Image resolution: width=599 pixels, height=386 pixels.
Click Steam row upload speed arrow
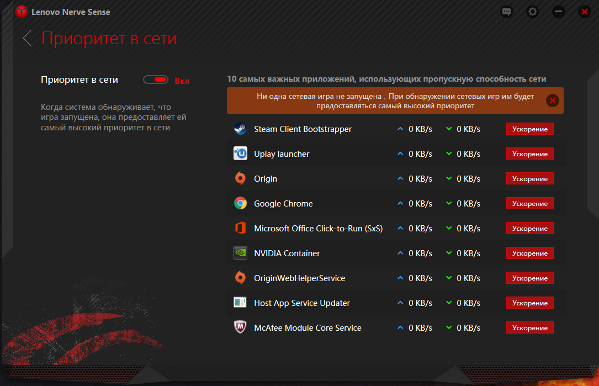point(400,129)
